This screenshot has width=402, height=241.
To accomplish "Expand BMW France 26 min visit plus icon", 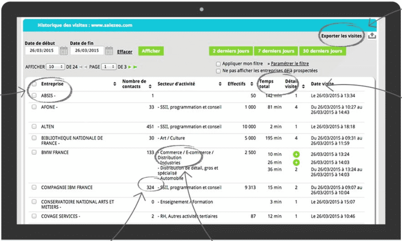I will pyautogui.click(x=296, y=162).
